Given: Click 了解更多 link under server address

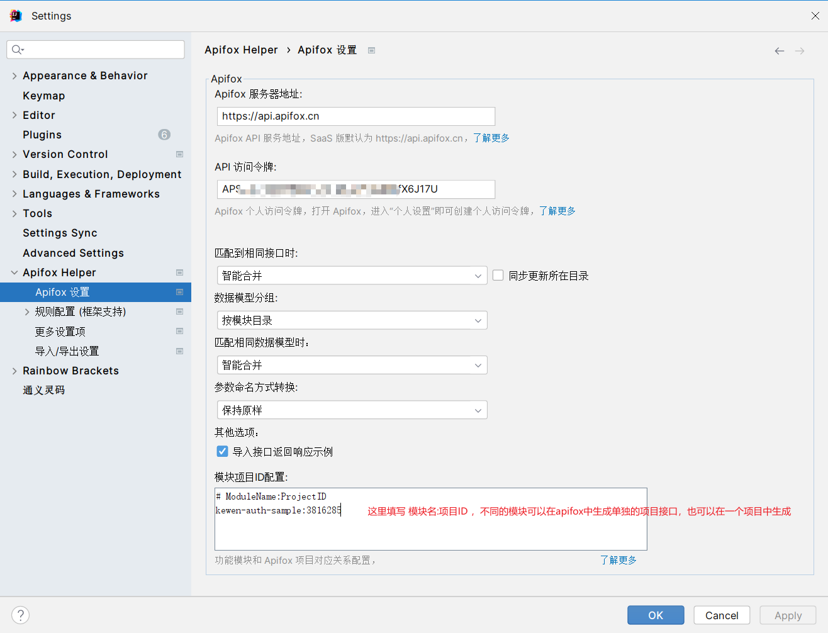Looking at the screenshot, I should [491, 138].
